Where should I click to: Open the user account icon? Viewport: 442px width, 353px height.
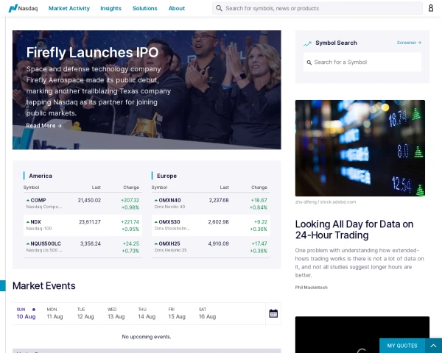[431, 8]
